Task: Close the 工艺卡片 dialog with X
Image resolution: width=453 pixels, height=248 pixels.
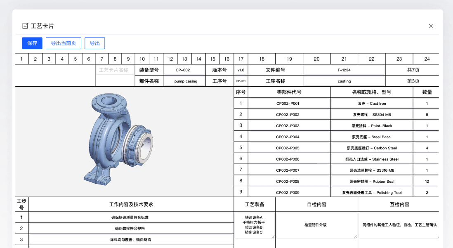Action: pos(431,26)
